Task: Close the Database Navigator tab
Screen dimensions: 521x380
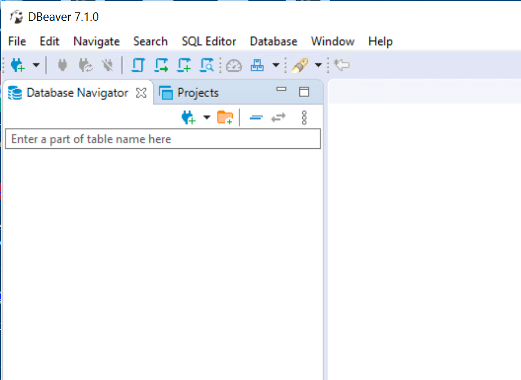Action: point(141,93)
